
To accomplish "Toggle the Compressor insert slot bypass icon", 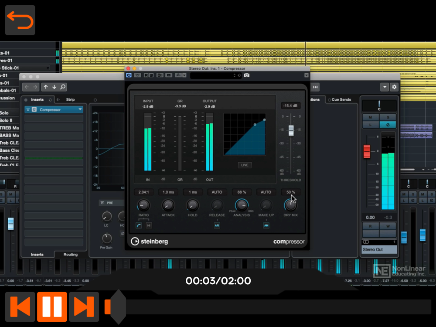I will [28, 109].
